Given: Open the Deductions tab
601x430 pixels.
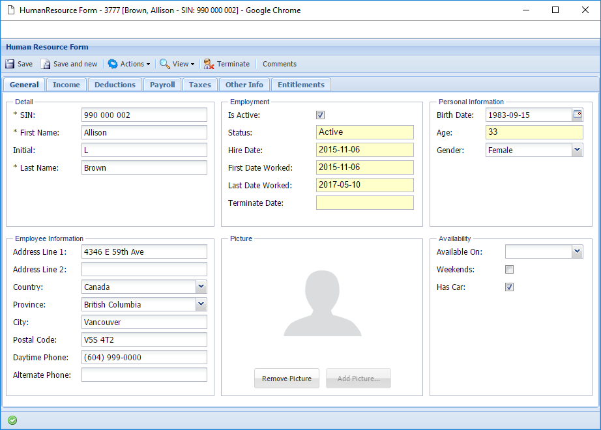Looking at the screenshot, I should [x=115, y=85].
